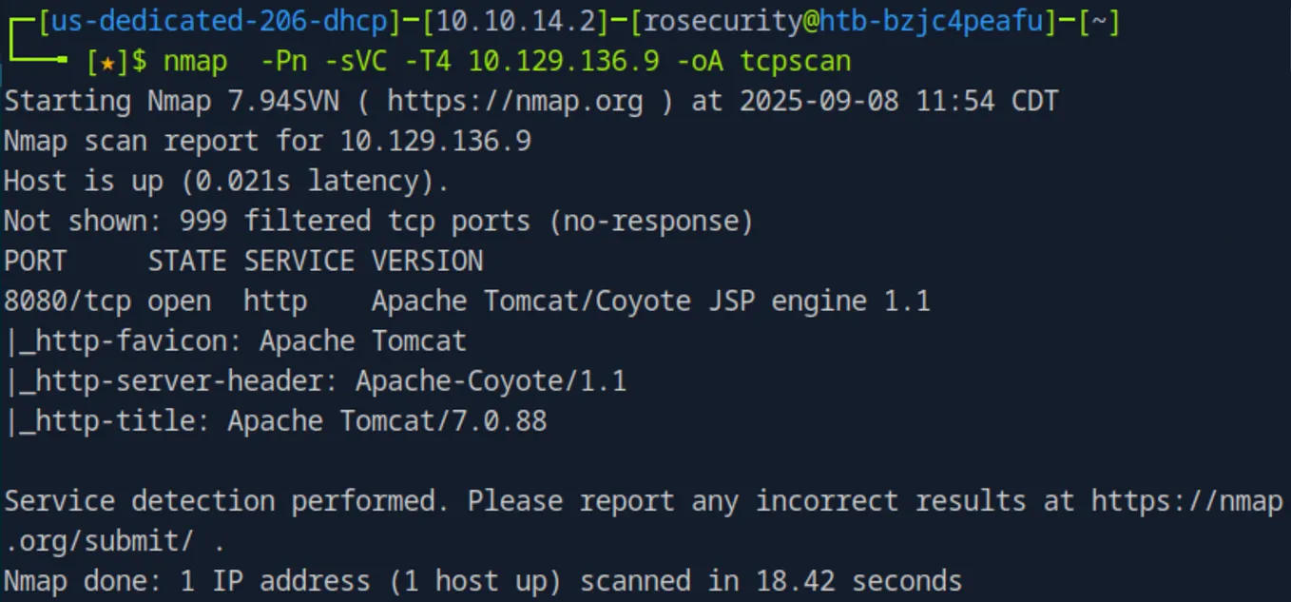
Task: Click the https://nmap.org link in the banner
Action: pyautogui.click(x=514, y=102)
